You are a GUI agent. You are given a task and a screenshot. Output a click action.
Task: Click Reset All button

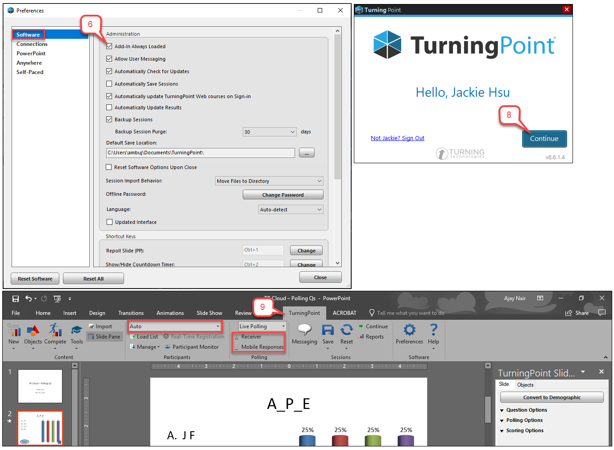[93, 279]
